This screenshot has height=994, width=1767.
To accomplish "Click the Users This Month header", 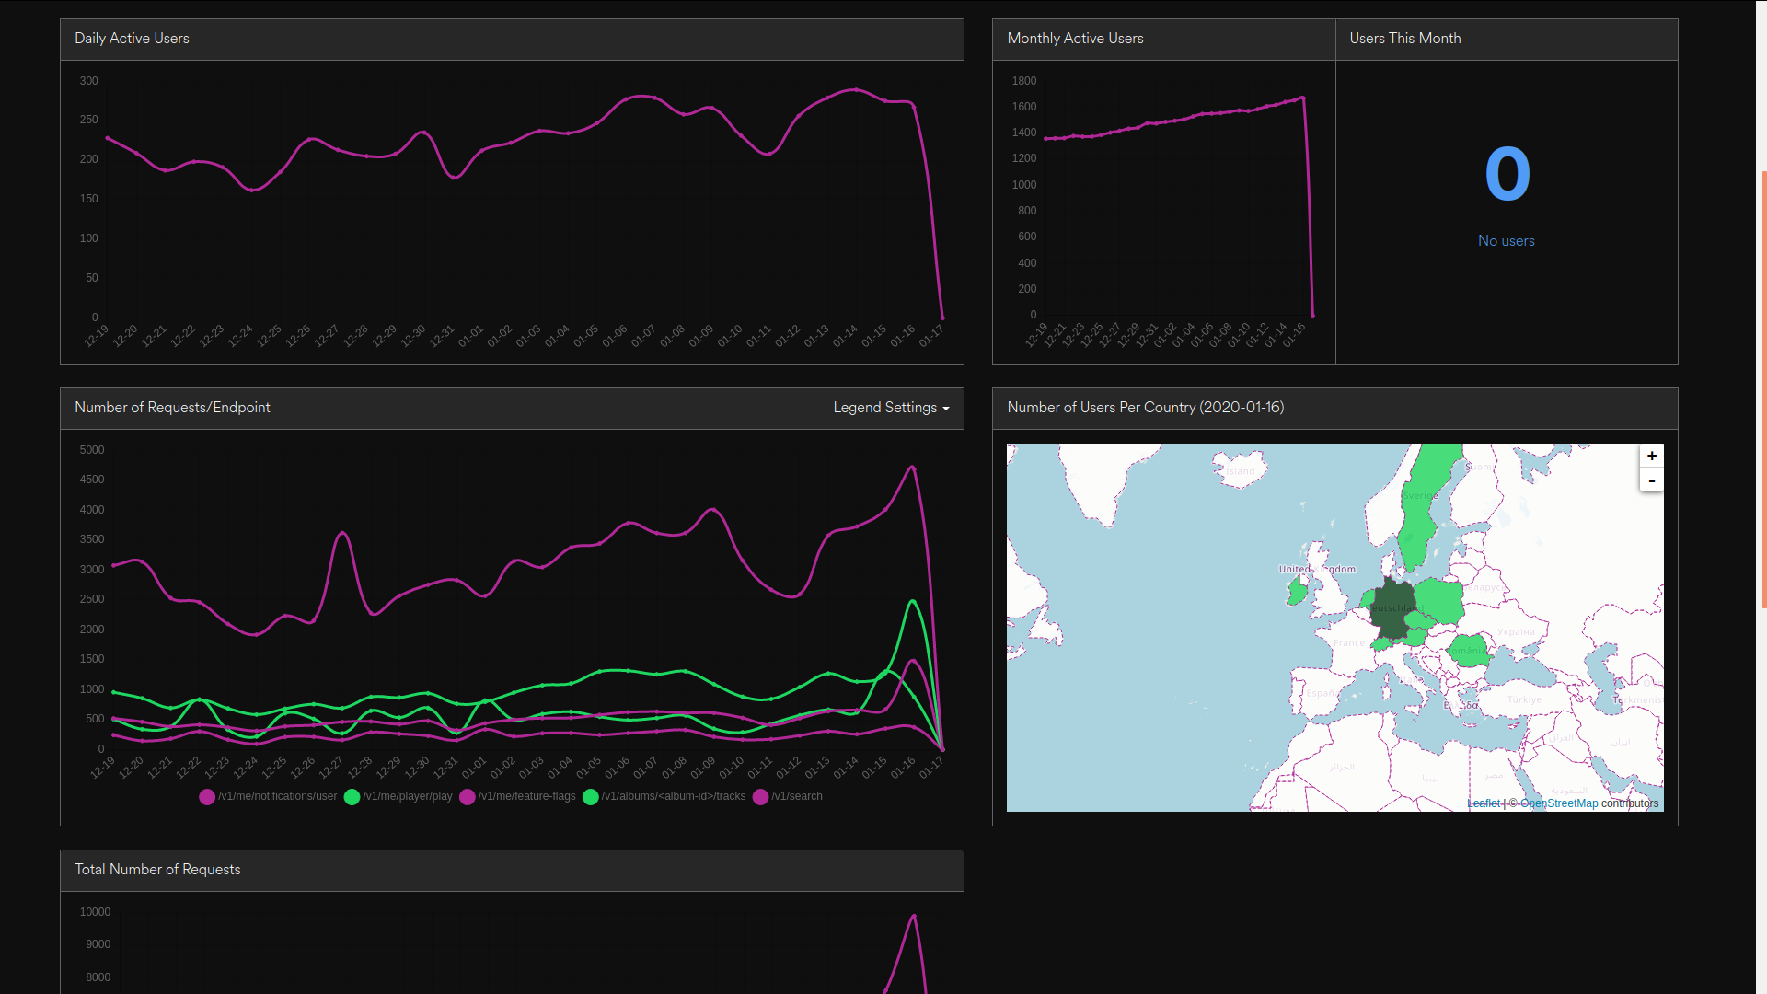I will point(1404,39).
